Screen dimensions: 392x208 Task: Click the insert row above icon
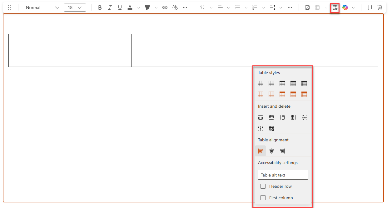(x=261, y=117)
